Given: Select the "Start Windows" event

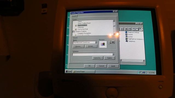Looking at the screenshot, I should coord(82,25).
